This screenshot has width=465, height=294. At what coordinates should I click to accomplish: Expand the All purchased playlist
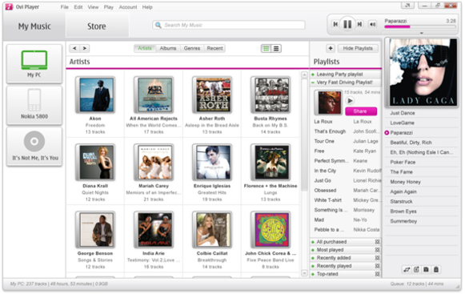313,242
